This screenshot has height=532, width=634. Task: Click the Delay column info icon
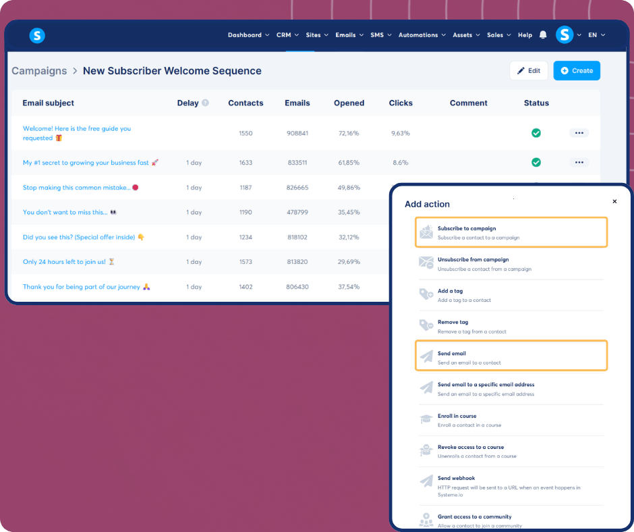pyautogui.click(x=205, y=103)
